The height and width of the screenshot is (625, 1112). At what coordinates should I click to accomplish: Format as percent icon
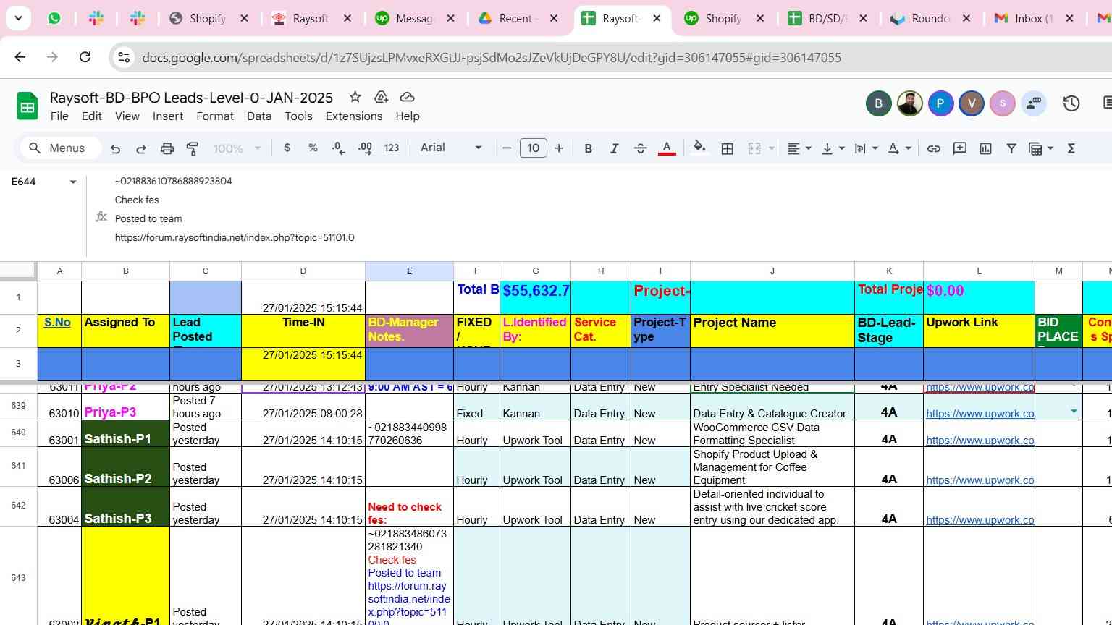point(313,148)
